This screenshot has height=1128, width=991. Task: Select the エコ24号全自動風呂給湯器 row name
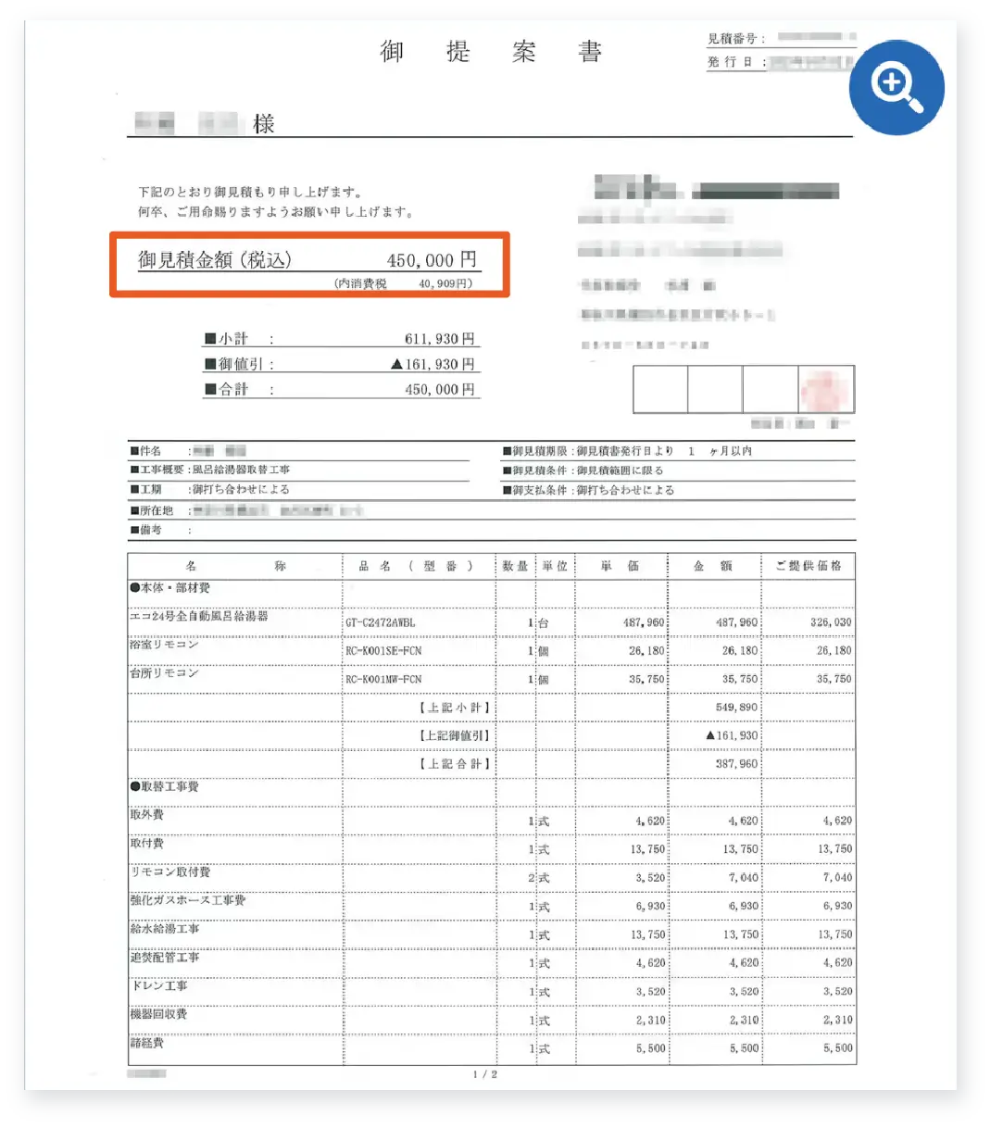point(199,616)
